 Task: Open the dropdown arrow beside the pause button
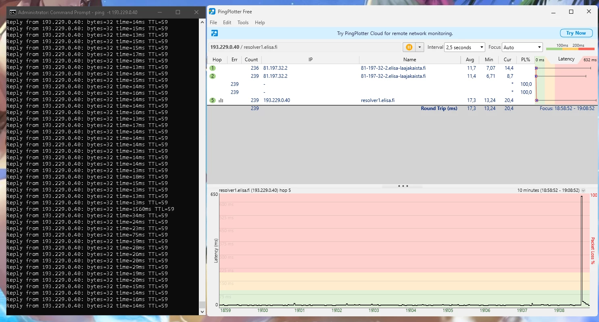pyautogui.click(x=420, y=47)
